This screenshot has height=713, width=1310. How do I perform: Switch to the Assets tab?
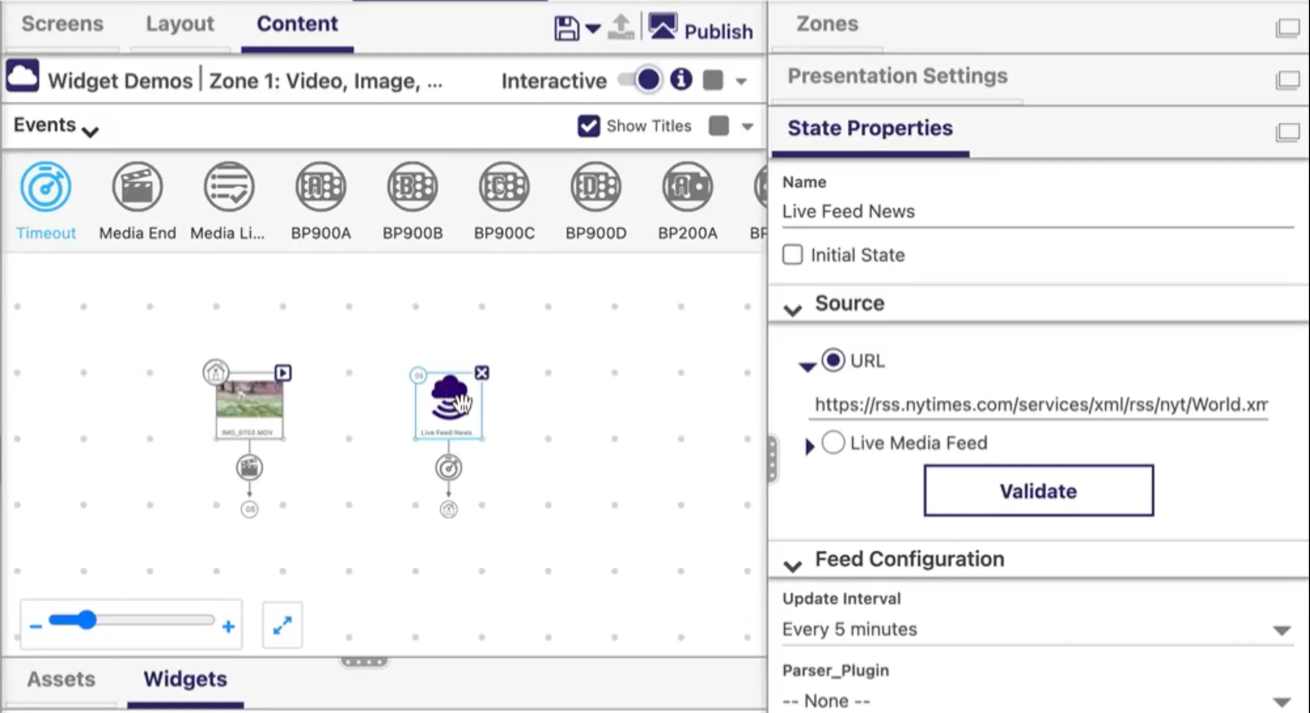61,679
